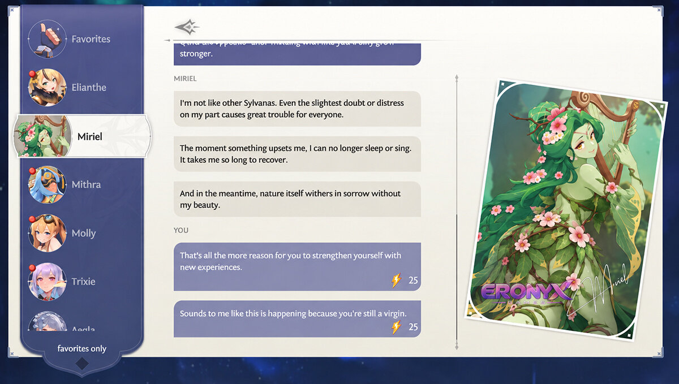Switch to Trixie's chat

[x=83, y=282]
